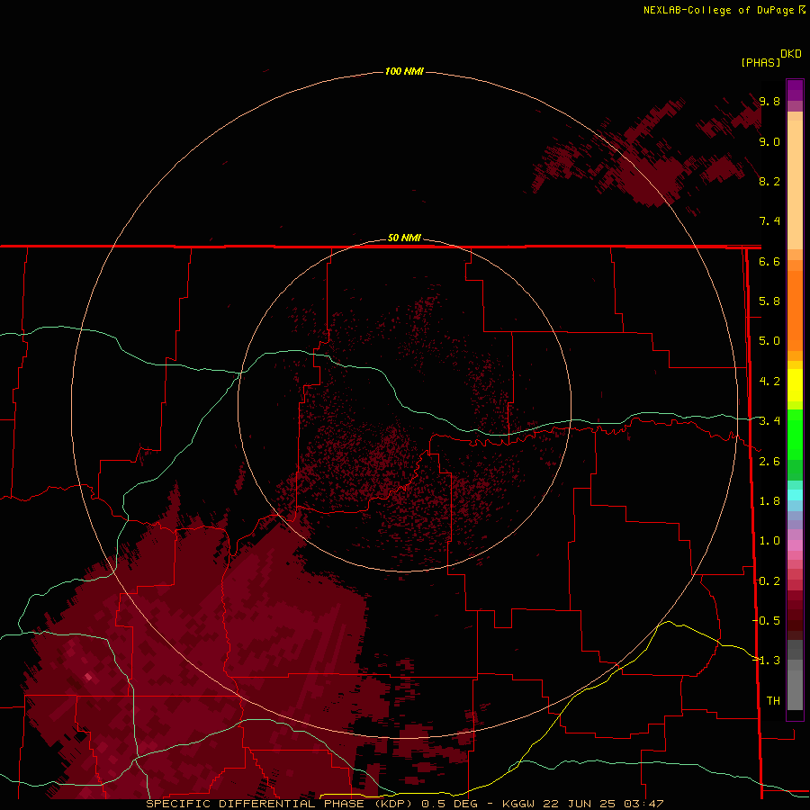Click the purple swatch atop the color bar
The width and height of the screenshot is (810, 810).
pyautogui.click(x=795, y=90)
